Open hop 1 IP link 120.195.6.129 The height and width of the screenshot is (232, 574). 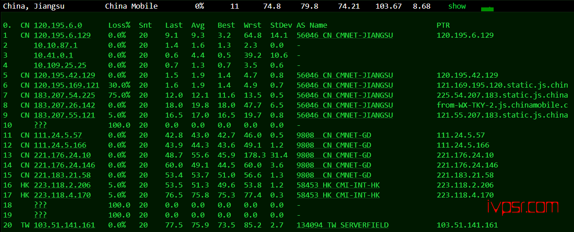point(62,35)
